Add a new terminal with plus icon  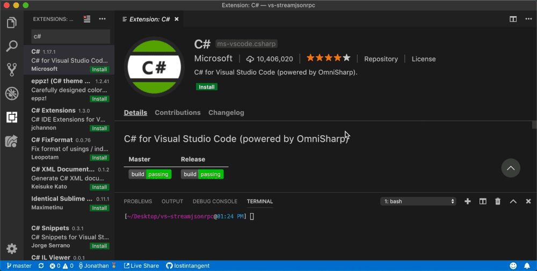tap(468, 201)
